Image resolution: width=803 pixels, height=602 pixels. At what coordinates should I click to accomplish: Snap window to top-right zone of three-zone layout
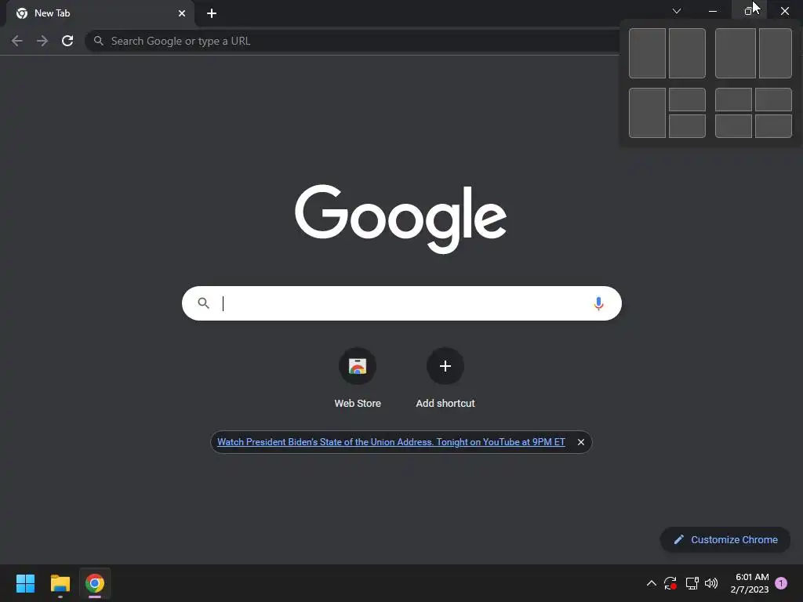point(687,100)
